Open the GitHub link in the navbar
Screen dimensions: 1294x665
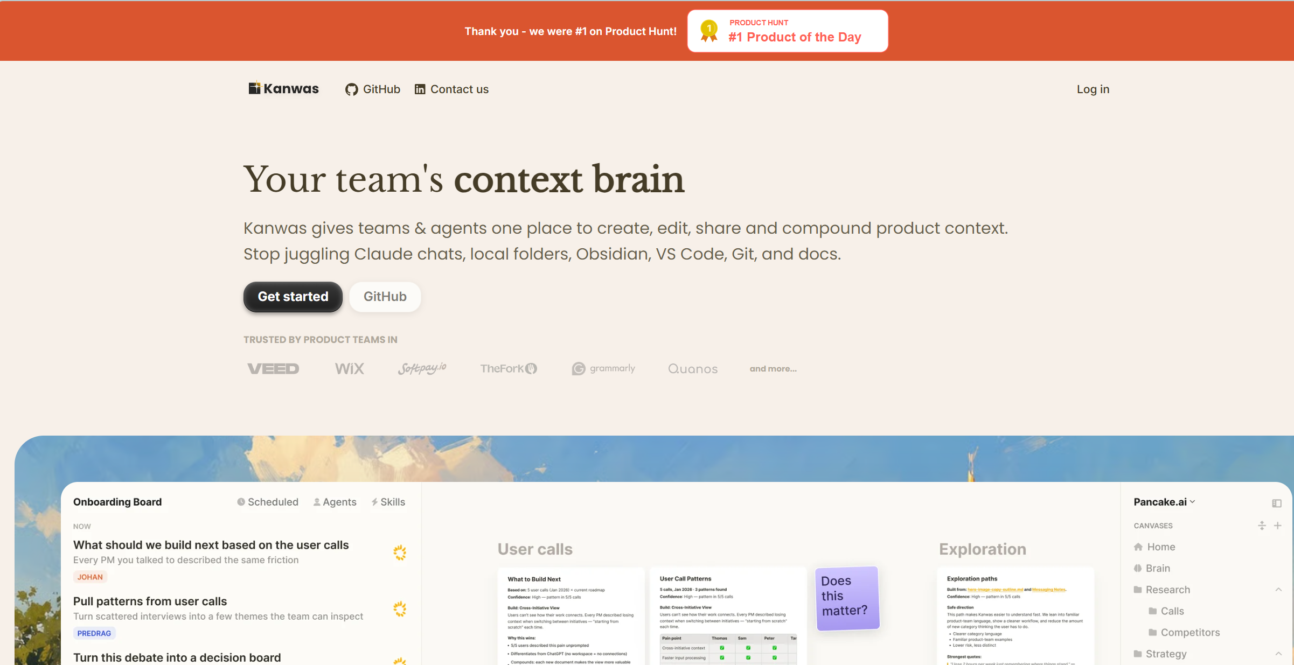coord(373,89)
